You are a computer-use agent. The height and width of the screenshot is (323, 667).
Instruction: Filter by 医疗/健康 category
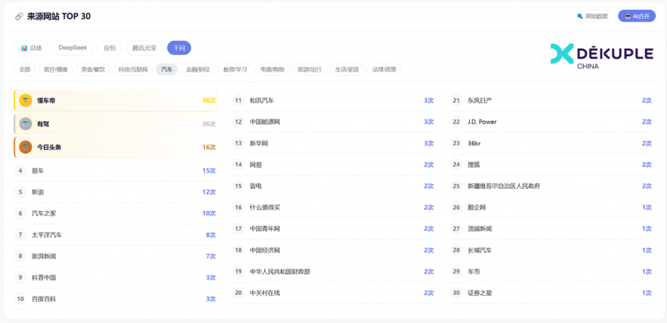56,69
